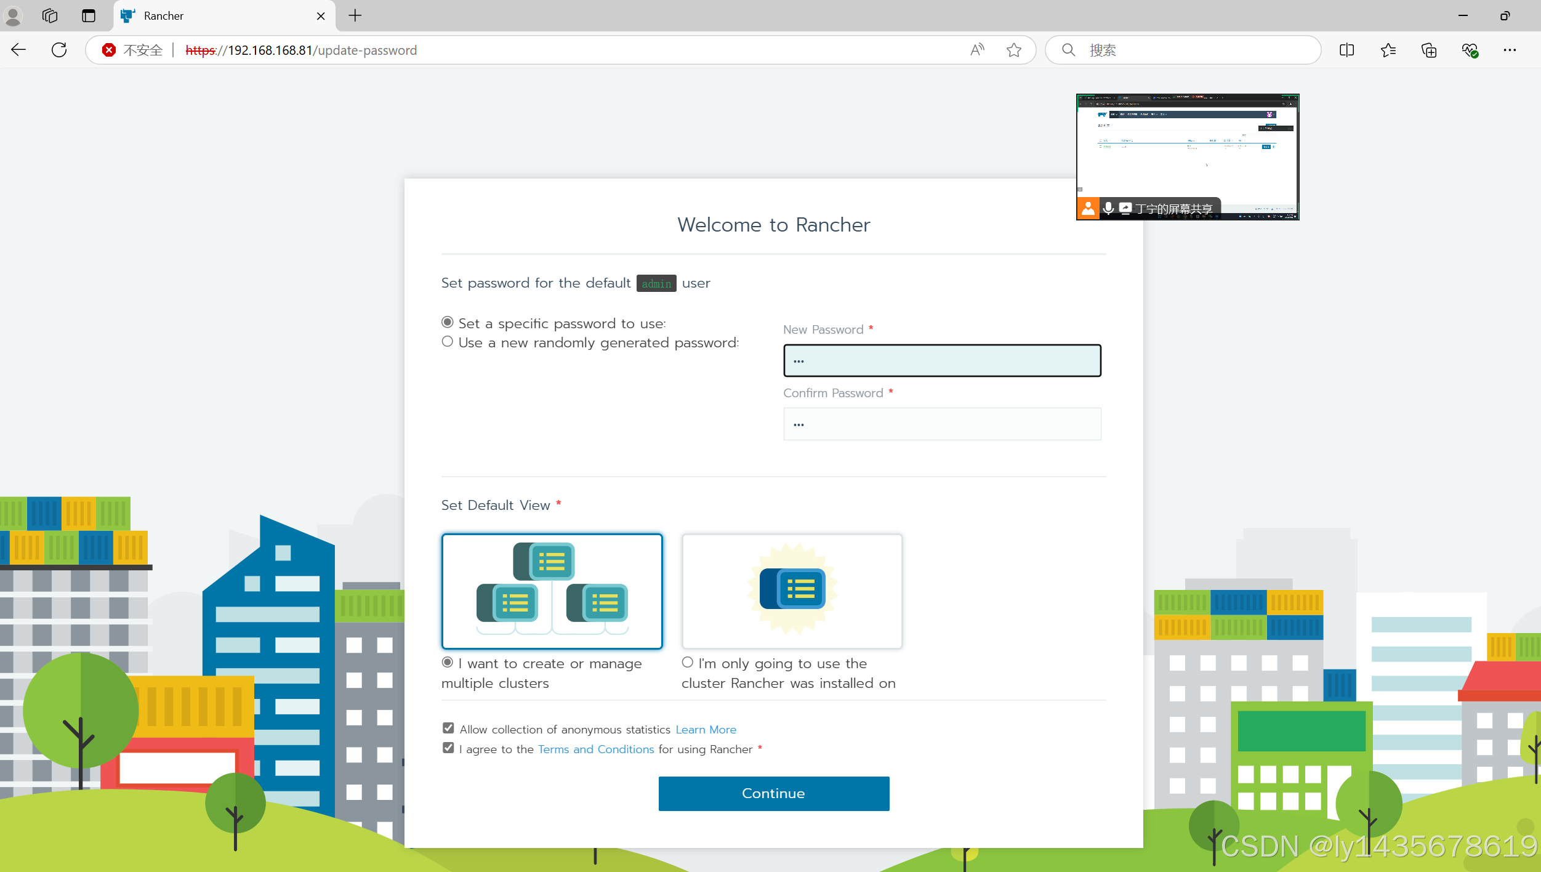This screenshot has width=1541, height=872.
Task: Open the Learn More link
Action: pos(706,729)
